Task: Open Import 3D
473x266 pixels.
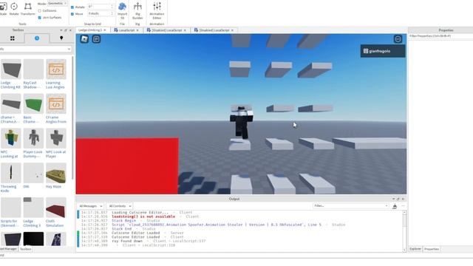Action: click(122, 11)
